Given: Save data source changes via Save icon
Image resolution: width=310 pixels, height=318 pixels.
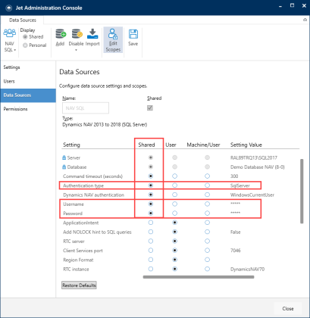Looking at the screenshot, I should click(x=133, y=34).
